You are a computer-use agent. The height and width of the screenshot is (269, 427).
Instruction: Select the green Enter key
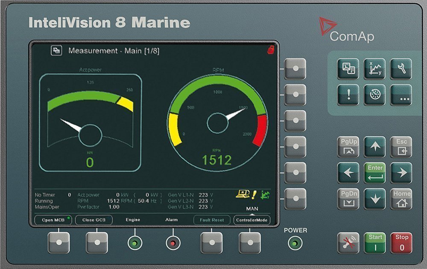point(375,173)
